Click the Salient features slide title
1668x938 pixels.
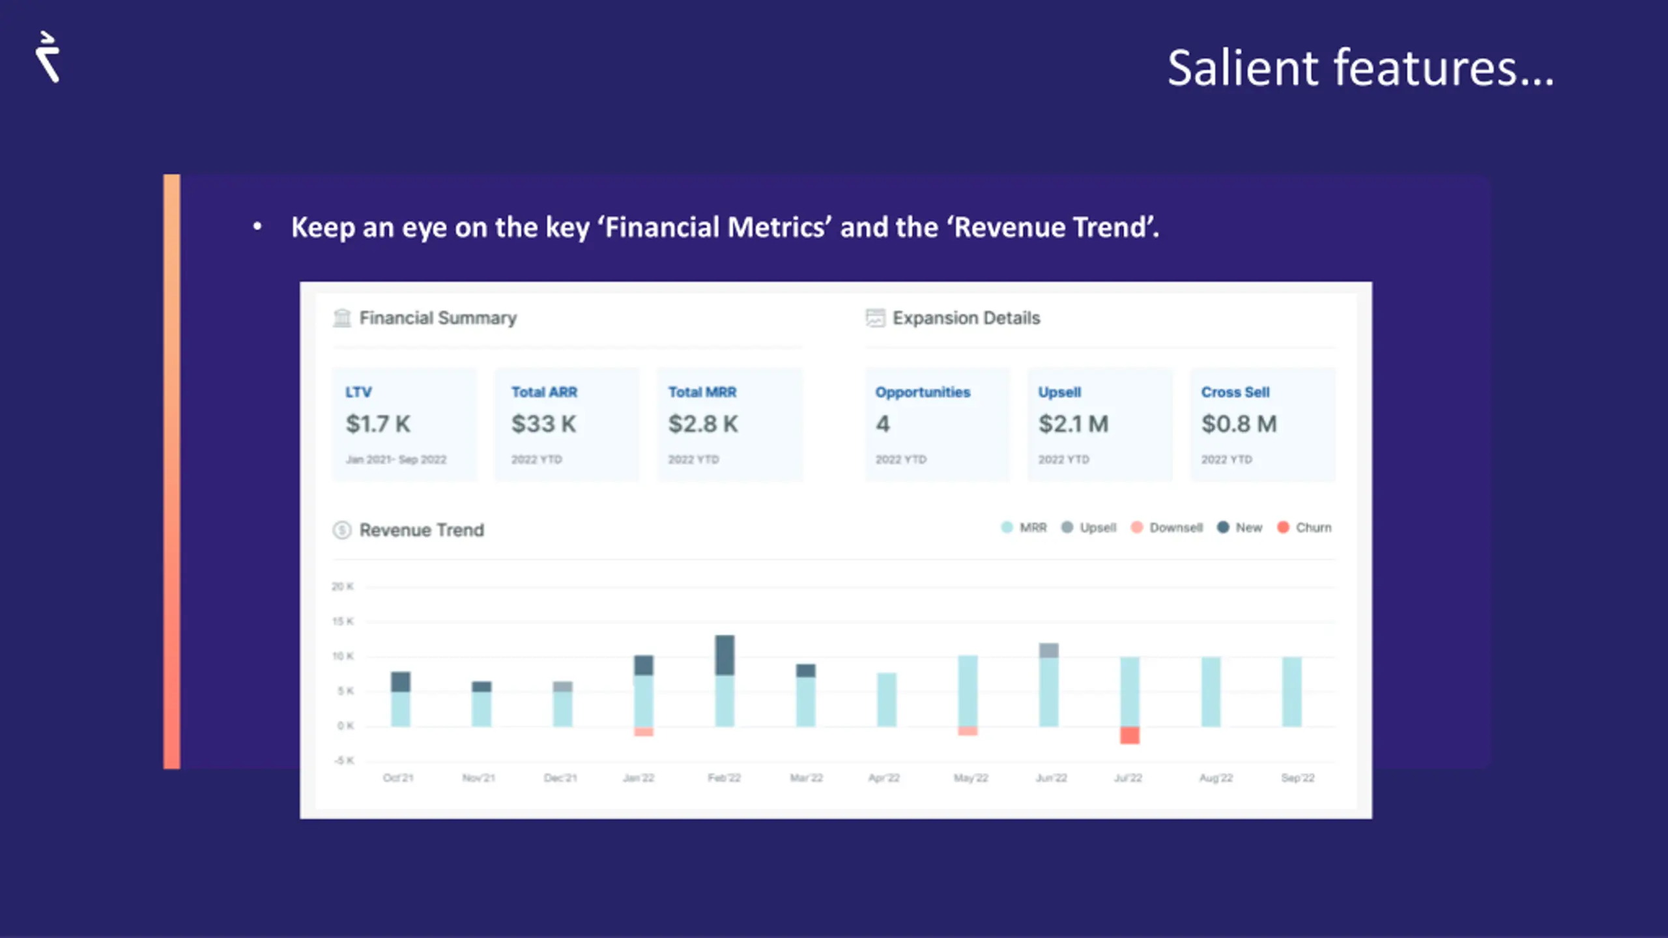1360,68
